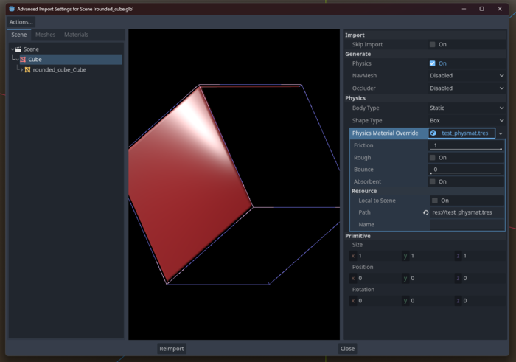Click the physics material resource icon
Viewport: 516px width, 362px height.
[433, 133]
